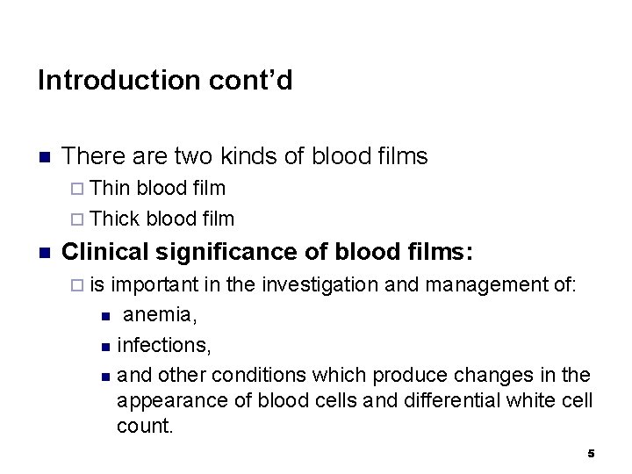Image resolution: width=632 pixels, height=474 pixels.
Task: Click the hollow square bullet beside 'Thin blood film'
Action: click(x=77, y=189)
